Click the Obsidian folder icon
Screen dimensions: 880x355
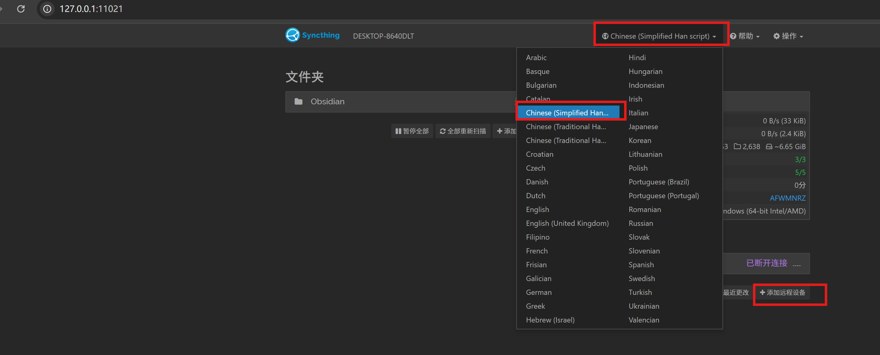298,102
